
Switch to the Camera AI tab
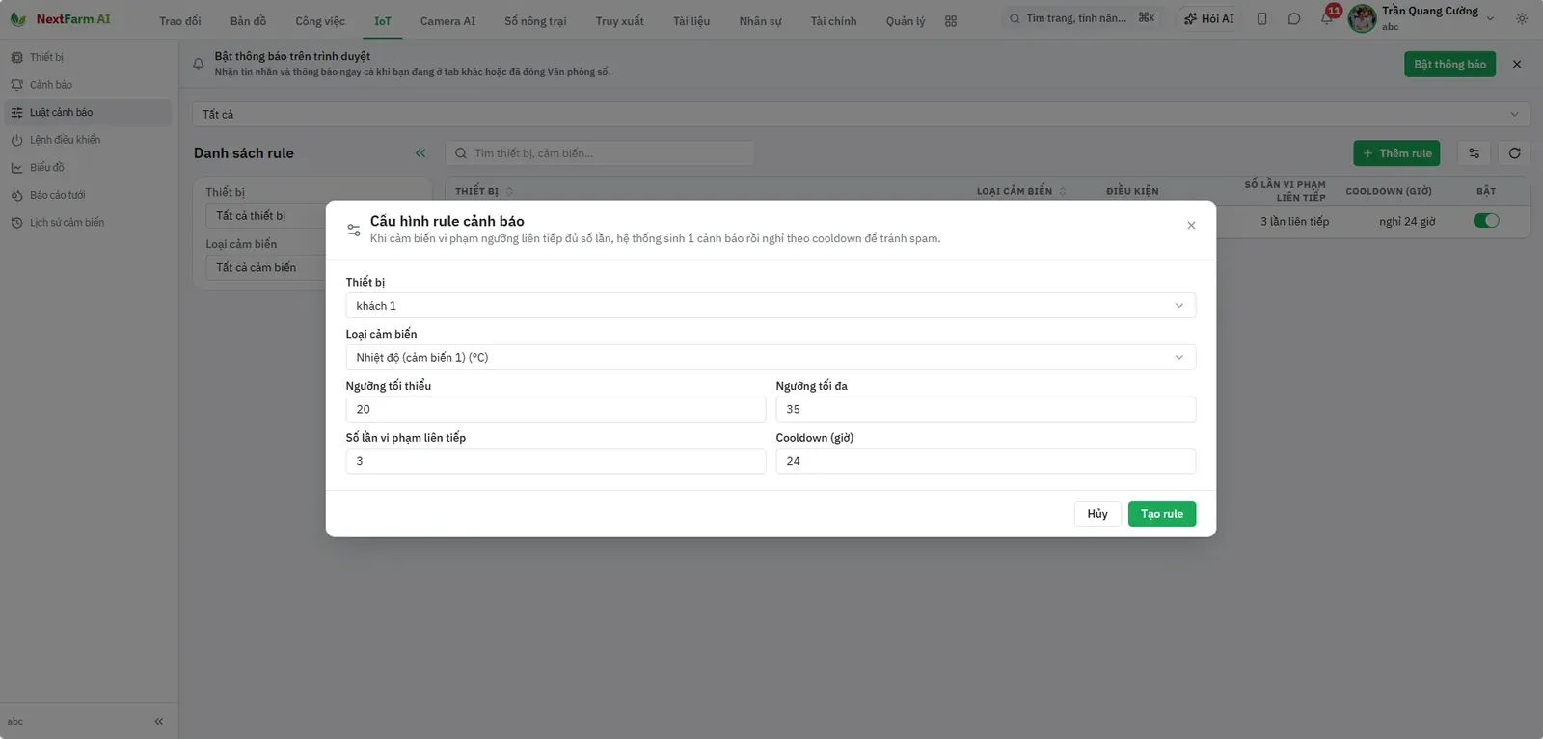(447, 21)
